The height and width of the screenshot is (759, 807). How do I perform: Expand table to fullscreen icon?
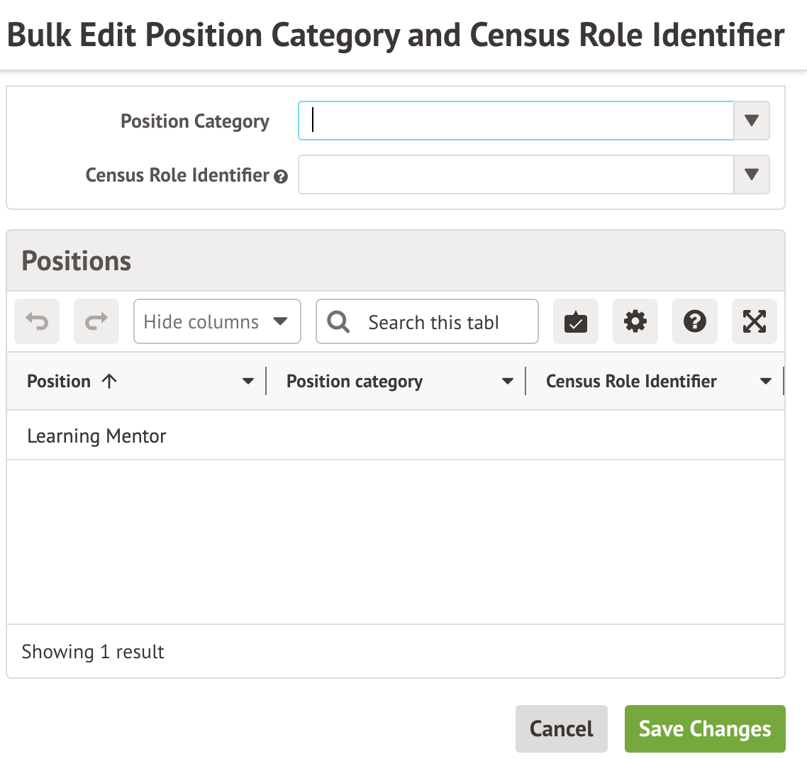754,322
